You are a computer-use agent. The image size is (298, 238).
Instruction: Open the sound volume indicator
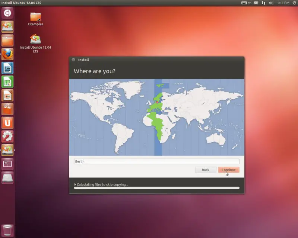click(x=271, y=3)
